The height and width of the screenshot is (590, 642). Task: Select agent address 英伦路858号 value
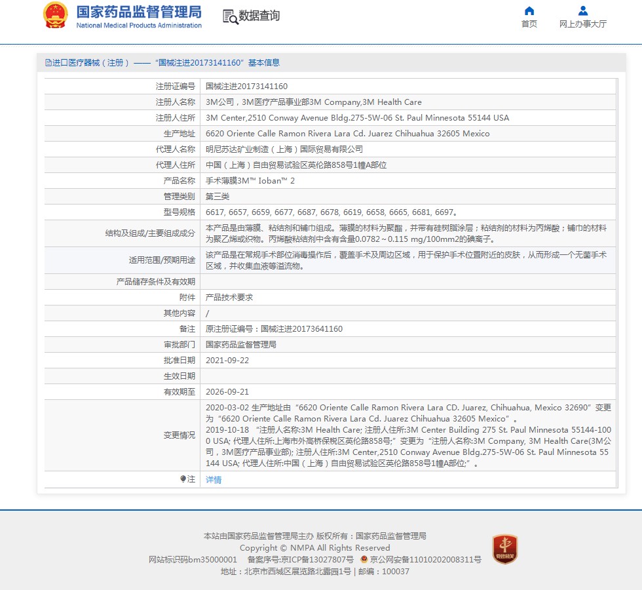click(296, 165)
